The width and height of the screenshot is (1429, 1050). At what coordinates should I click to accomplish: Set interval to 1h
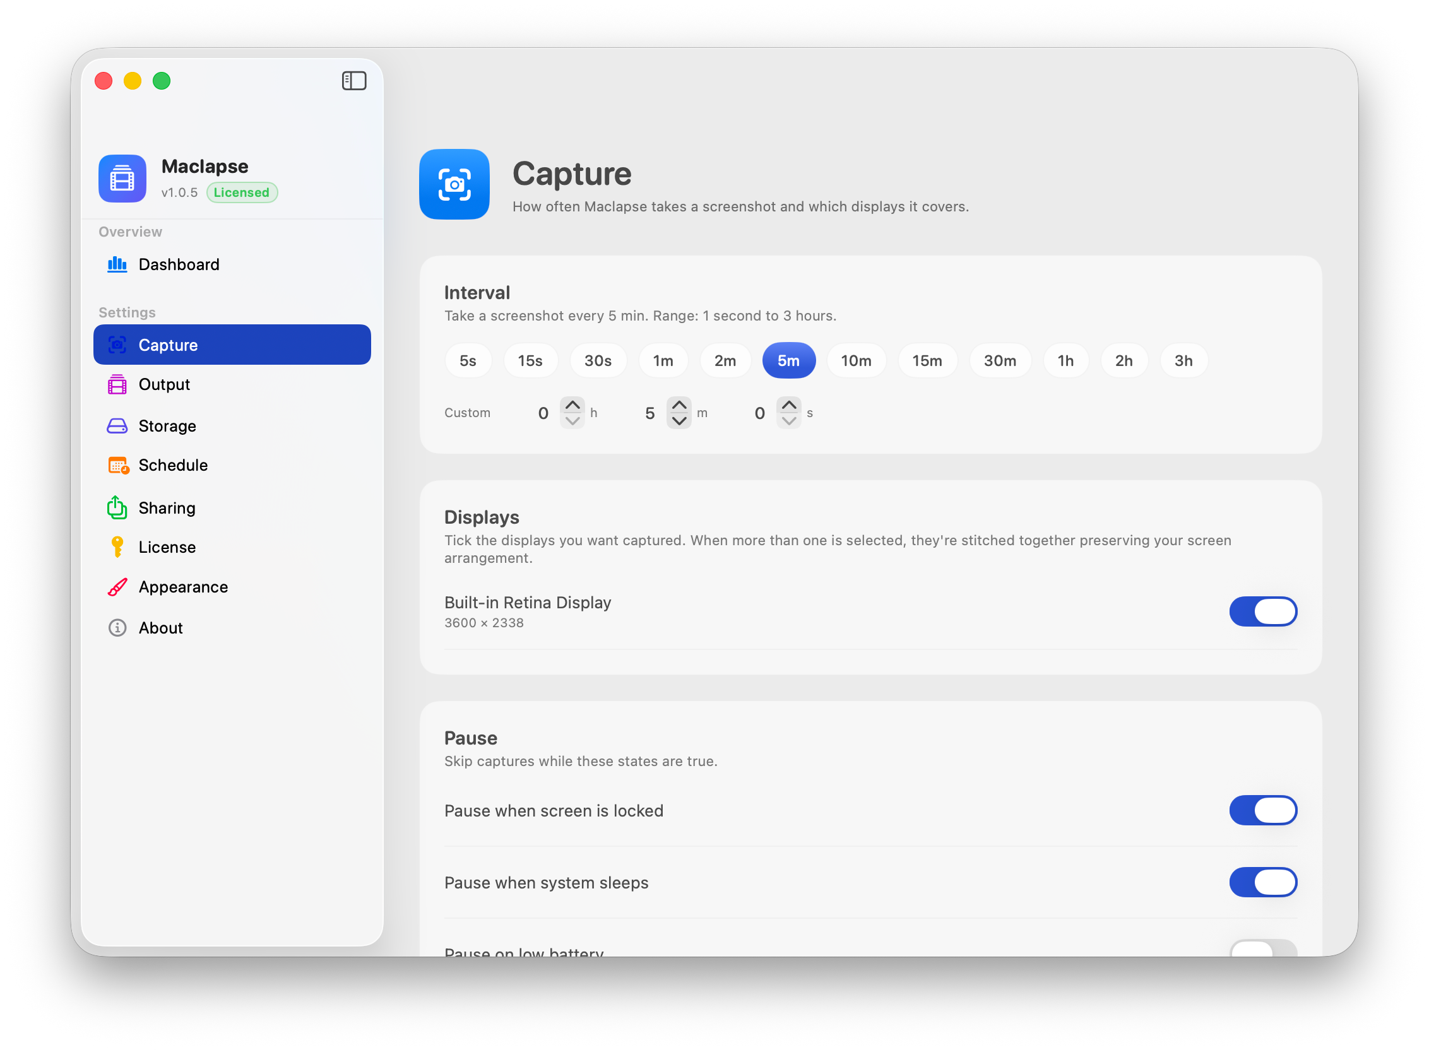(1067, 361)
